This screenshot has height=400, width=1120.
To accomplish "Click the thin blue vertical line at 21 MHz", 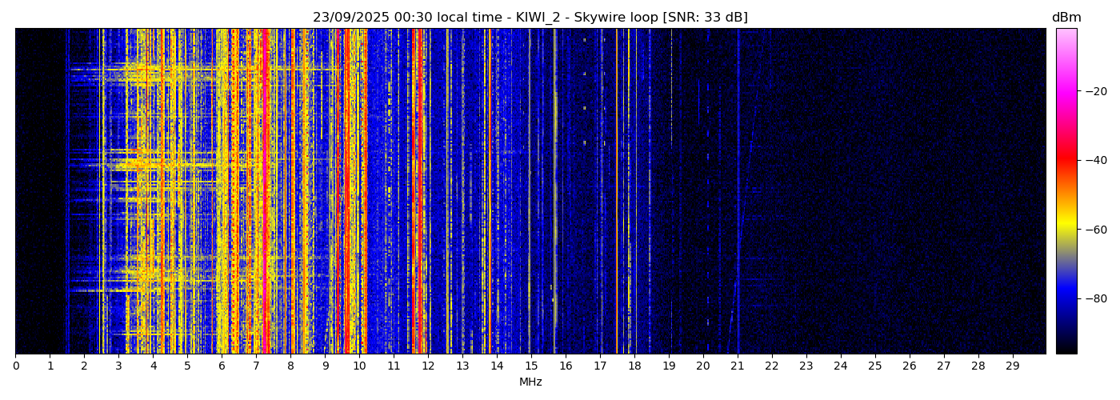I will point(738,192).
